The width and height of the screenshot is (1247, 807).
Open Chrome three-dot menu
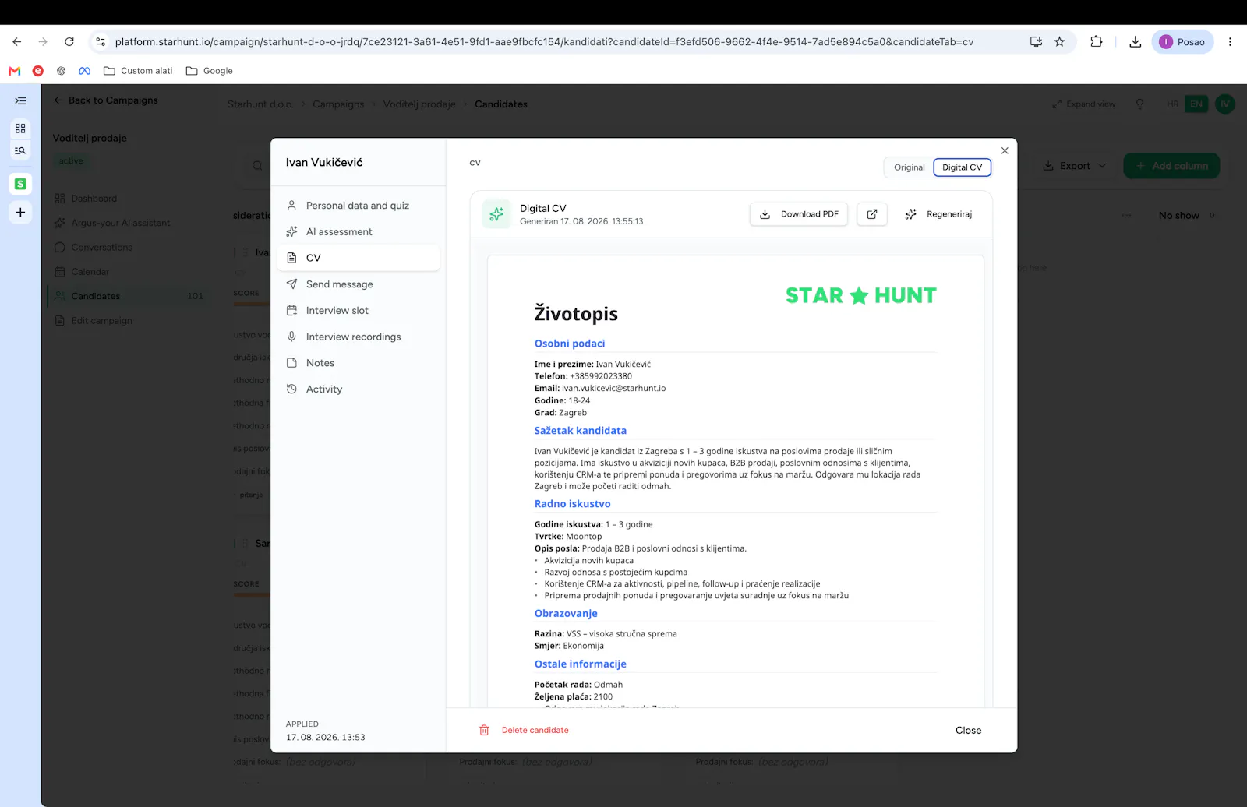1230,42
